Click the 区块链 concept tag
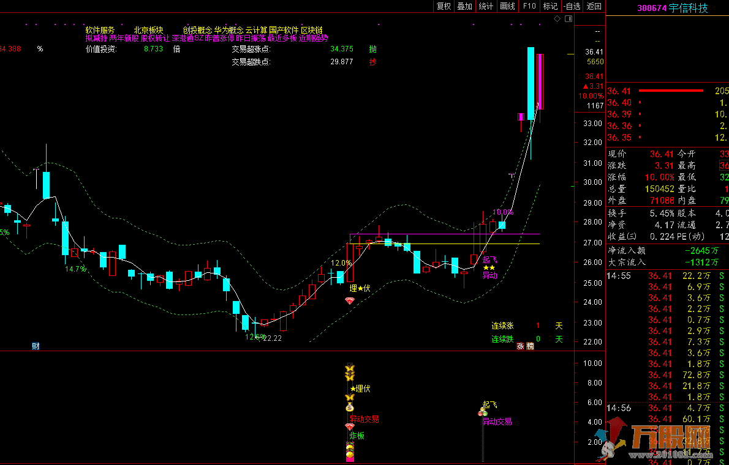 tap(311, 30)
